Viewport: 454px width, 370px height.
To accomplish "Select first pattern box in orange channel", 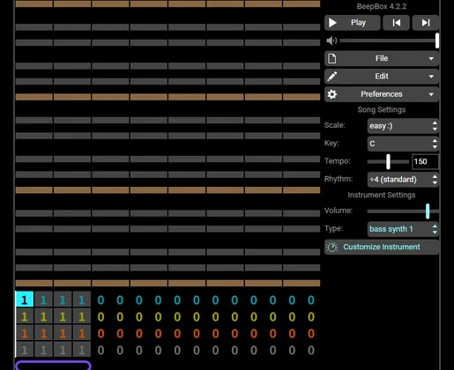I will pos(25,333).
